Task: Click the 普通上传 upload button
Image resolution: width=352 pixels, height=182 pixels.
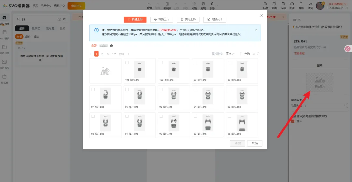Action: click(x=135, y=19)
